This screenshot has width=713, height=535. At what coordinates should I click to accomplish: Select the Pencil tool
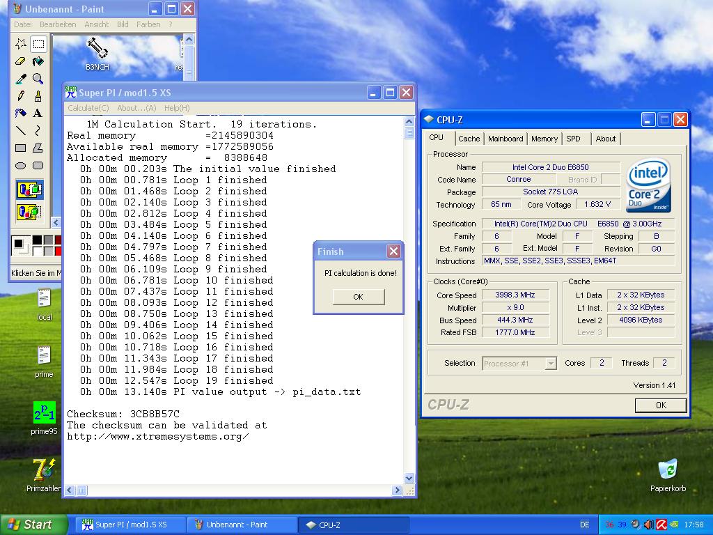pos(21,95)
